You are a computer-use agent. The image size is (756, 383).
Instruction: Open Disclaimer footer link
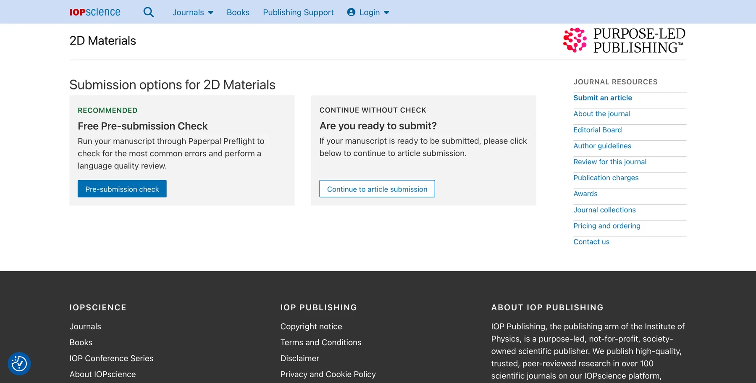point(300,358)
